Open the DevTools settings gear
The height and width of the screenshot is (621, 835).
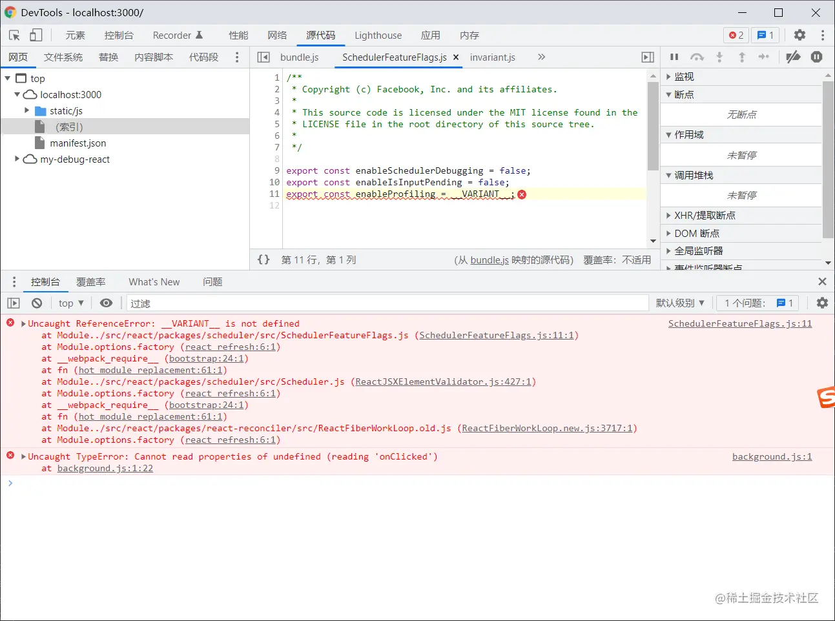[799, 36]
